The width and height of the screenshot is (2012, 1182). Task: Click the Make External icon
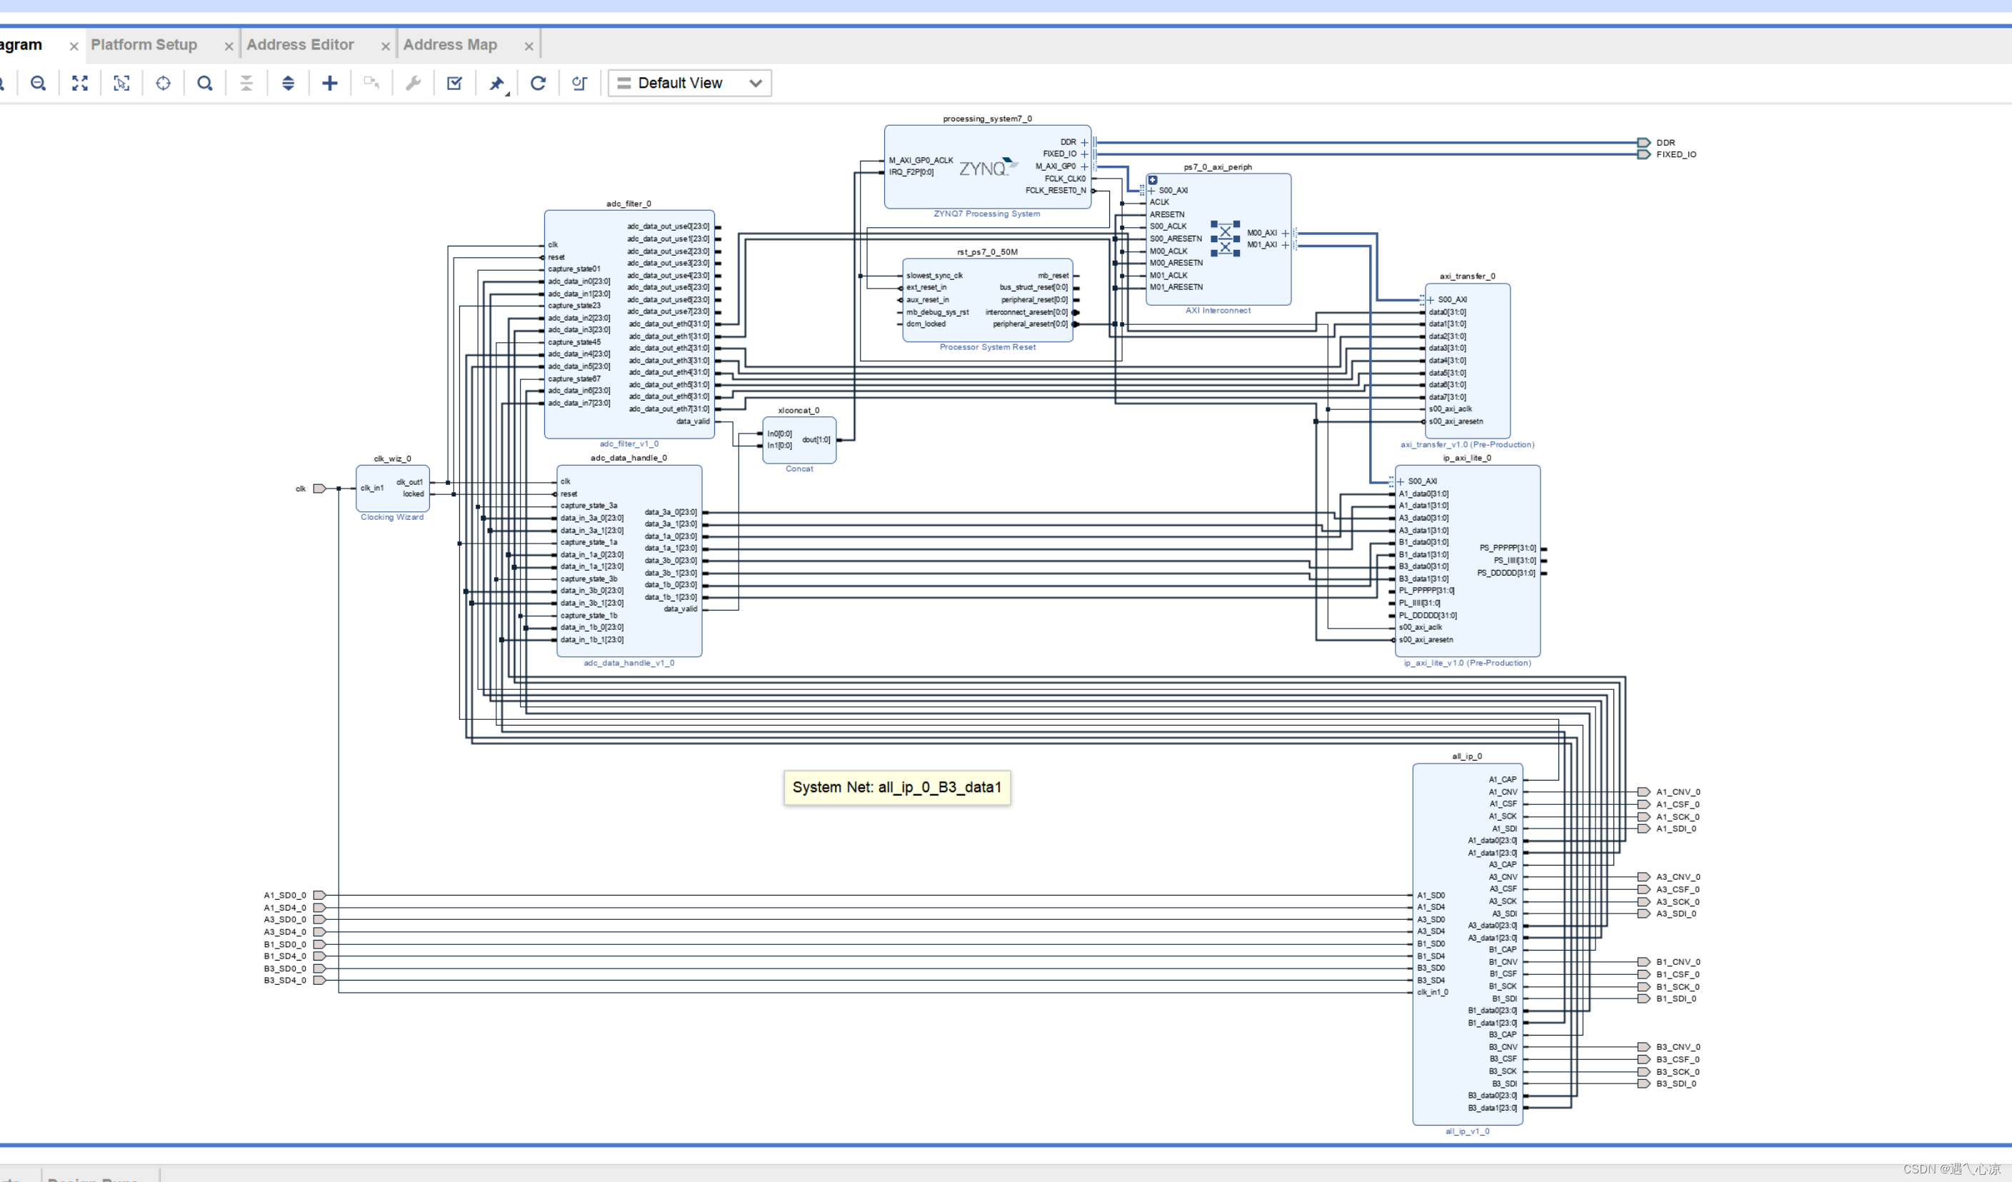coord(371,83)
